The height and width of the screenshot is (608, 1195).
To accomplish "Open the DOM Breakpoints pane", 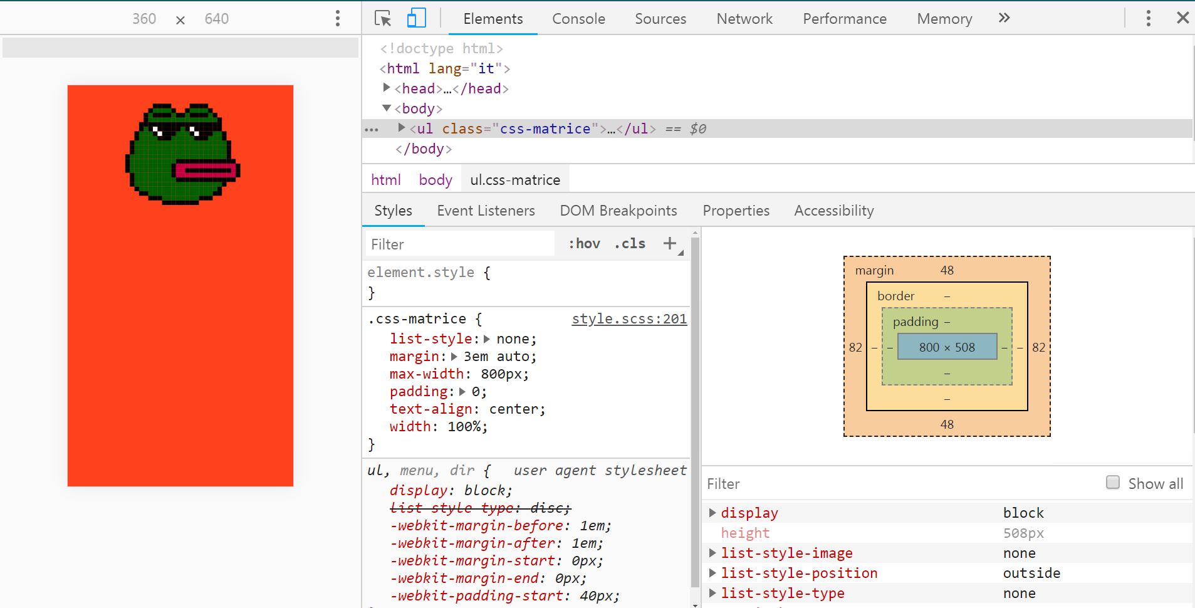I will pyautogui.click(x=618, y=211).
